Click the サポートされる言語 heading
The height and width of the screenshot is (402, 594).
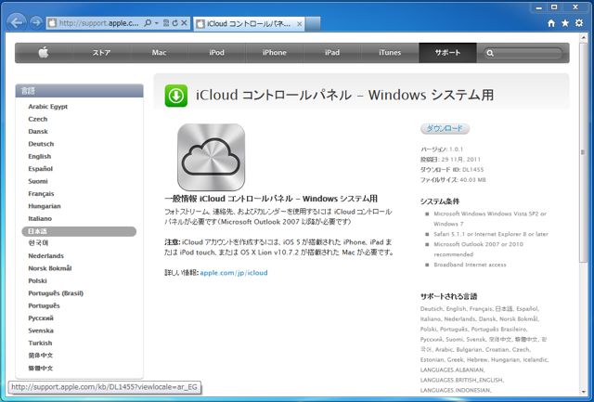pyautogui.click(x=448, y=297)
